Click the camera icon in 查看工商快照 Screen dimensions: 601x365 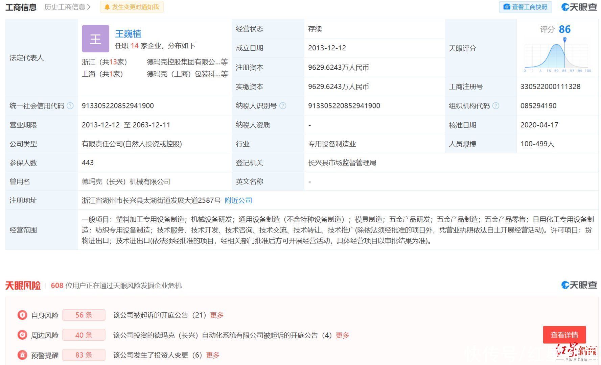pos(507,7)
